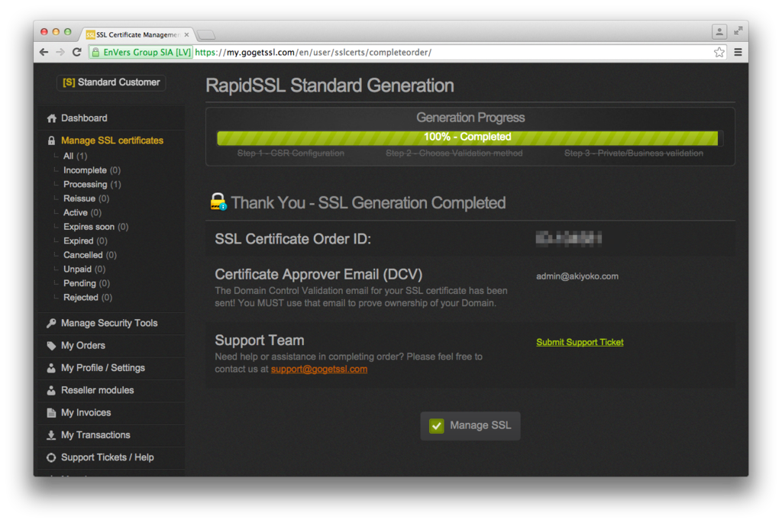
Task: Click the fullscreen arrows icon
Action: tap(738, 31)
